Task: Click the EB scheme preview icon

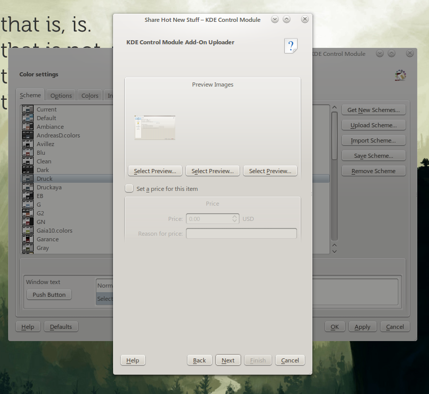Action: pos(28,196)
